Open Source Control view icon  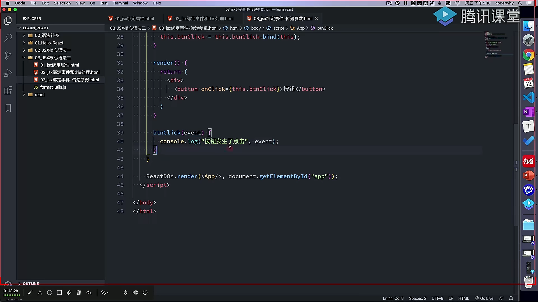pyautogui.click(x=8, y=55)
